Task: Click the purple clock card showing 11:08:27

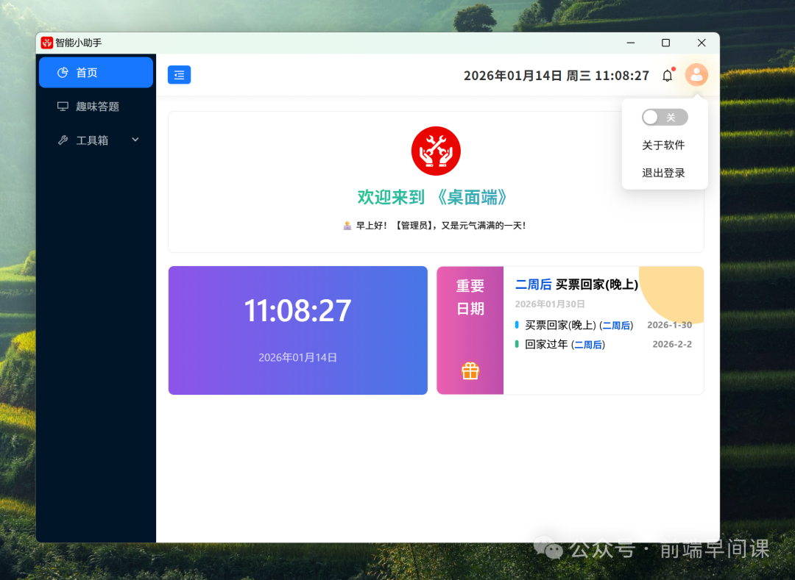Action: 297,330
